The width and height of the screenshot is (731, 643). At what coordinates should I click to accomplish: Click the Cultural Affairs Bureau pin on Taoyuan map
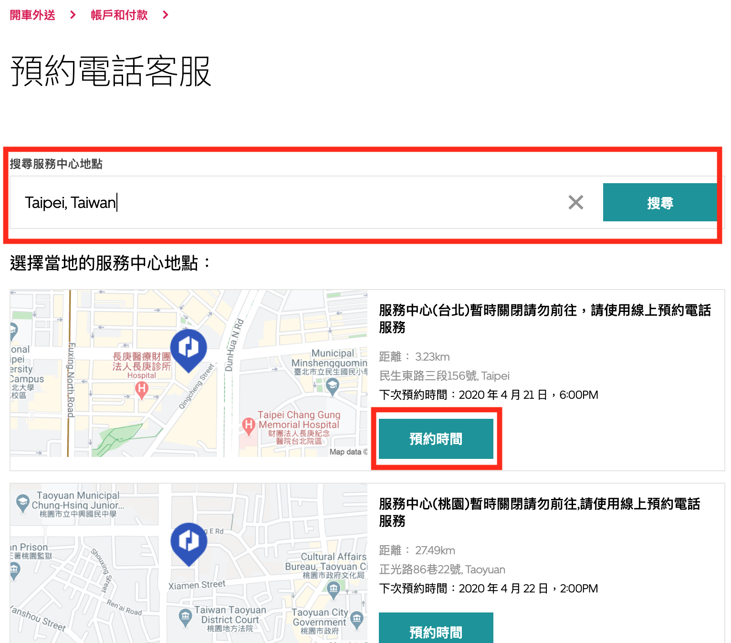(x=333, y=590)
